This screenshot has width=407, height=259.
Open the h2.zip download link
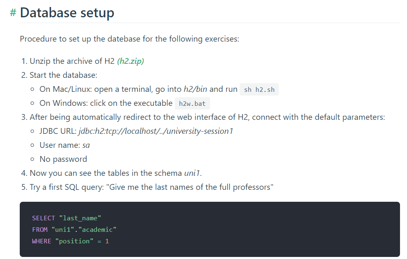coord(130,61)
